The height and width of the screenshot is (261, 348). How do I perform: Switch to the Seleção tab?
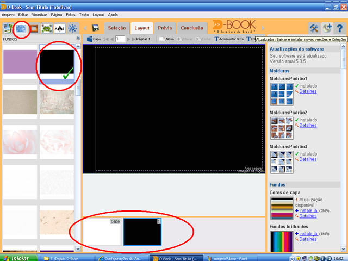(117, 28)
